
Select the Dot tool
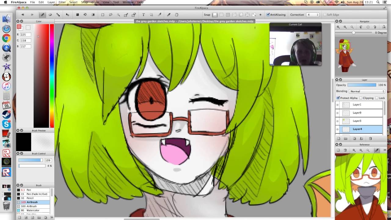pos(58,15)
